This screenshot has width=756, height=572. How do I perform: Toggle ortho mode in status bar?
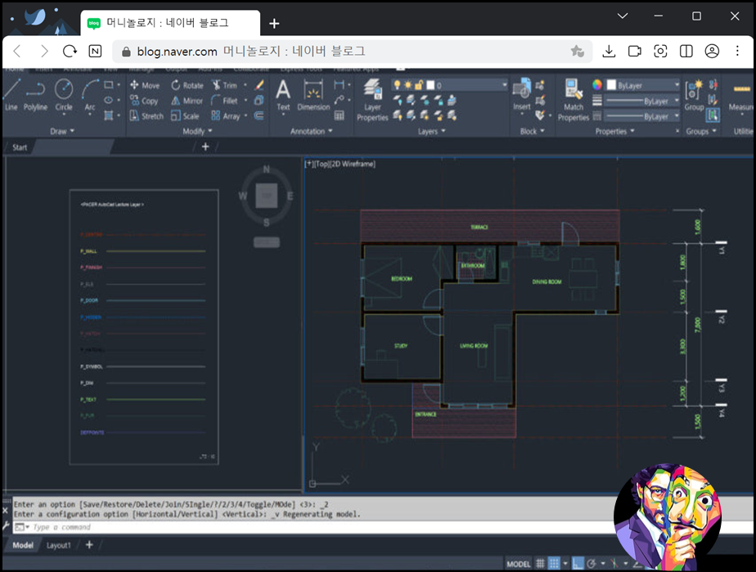(x=578, y=563)
